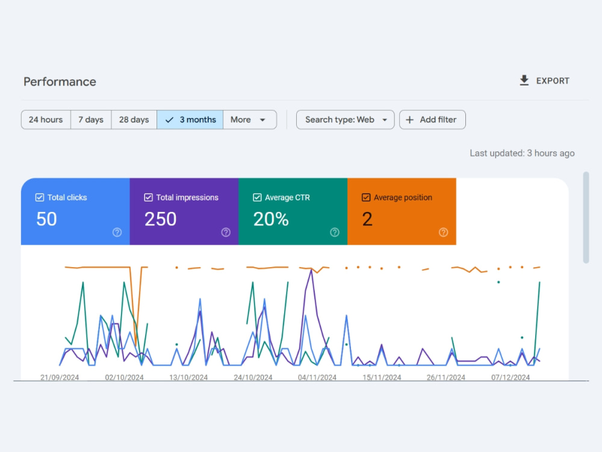The width and height of the screenshot is (602, 452).
Task: Click the 04/11/2024 impressions peak on chart
Action: pos(311,270)
